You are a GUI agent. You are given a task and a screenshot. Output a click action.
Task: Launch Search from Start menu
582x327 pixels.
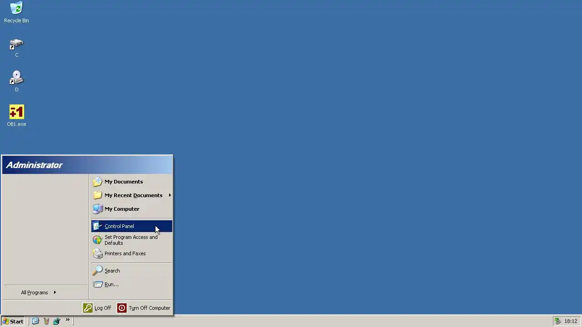[132, 271]
